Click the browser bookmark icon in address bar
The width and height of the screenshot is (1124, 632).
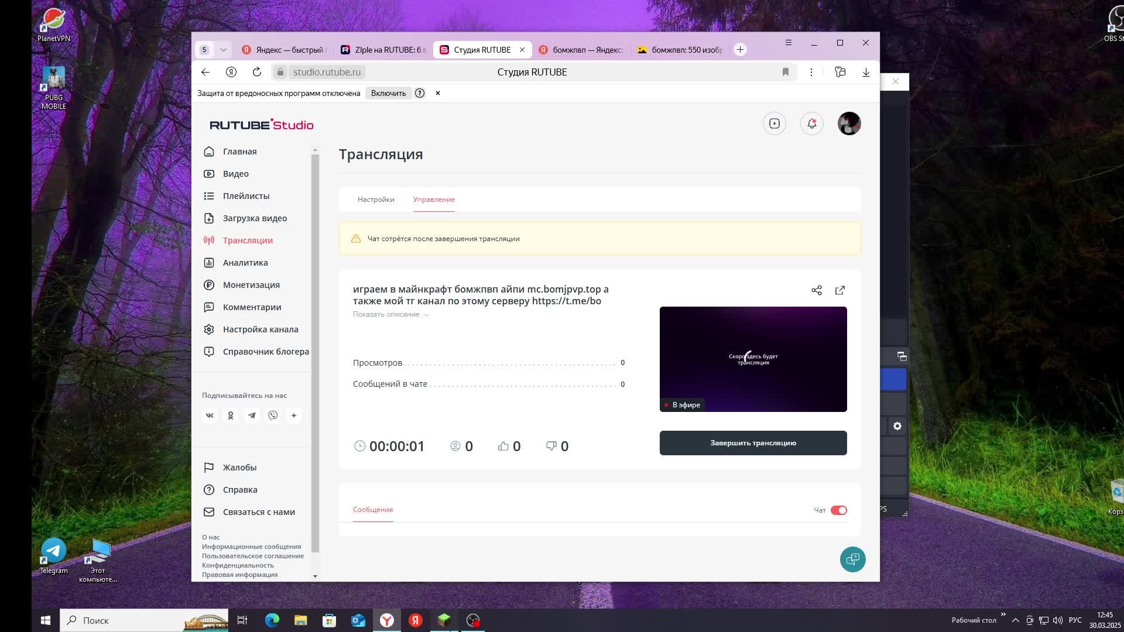tap(786, 72)
